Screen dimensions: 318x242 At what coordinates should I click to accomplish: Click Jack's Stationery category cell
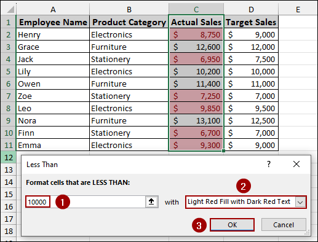pyautogui.click(x=129, y=59)
